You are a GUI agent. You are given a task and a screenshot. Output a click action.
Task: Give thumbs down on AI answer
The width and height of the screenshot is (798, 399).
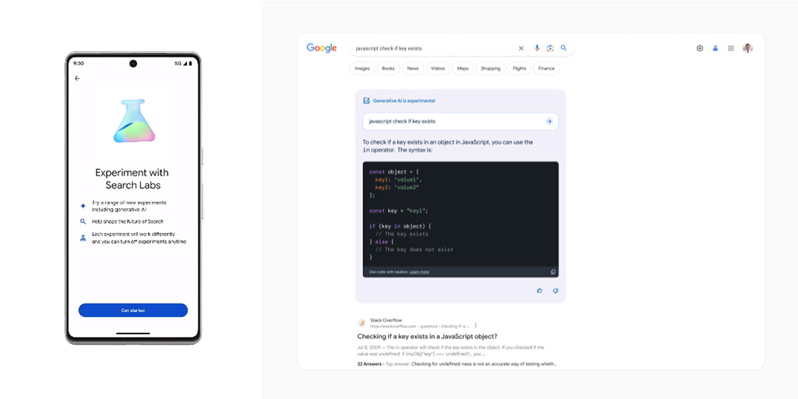[555, 291]
